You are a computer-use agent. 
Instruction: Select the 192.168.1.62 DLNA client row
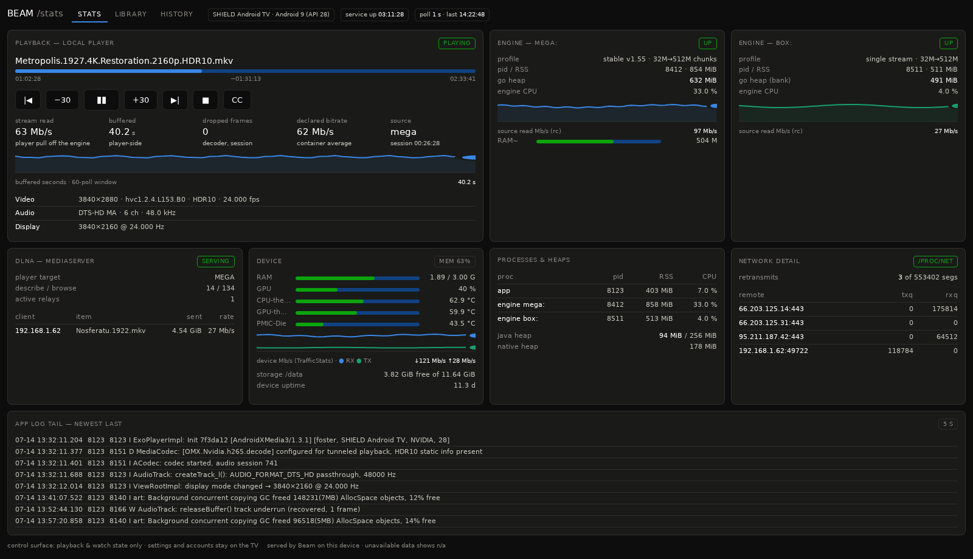125,331
